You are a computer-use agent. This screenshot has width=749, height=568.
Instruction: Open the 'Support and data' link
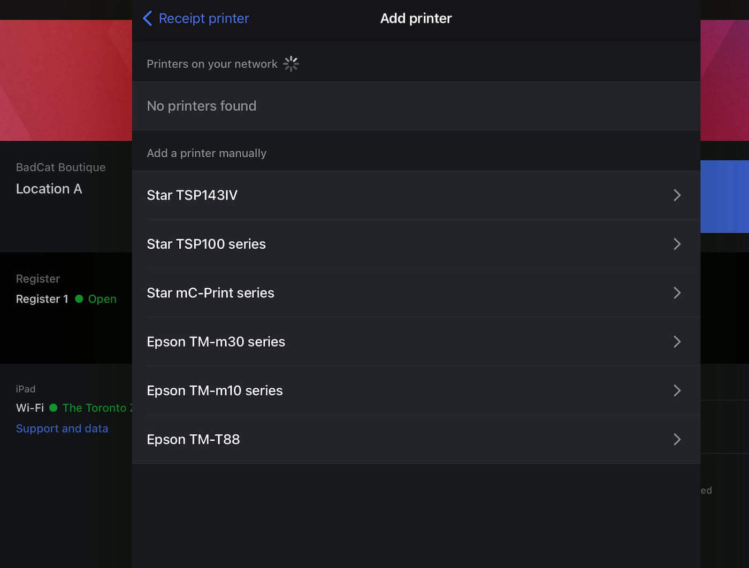click(62, 428)
